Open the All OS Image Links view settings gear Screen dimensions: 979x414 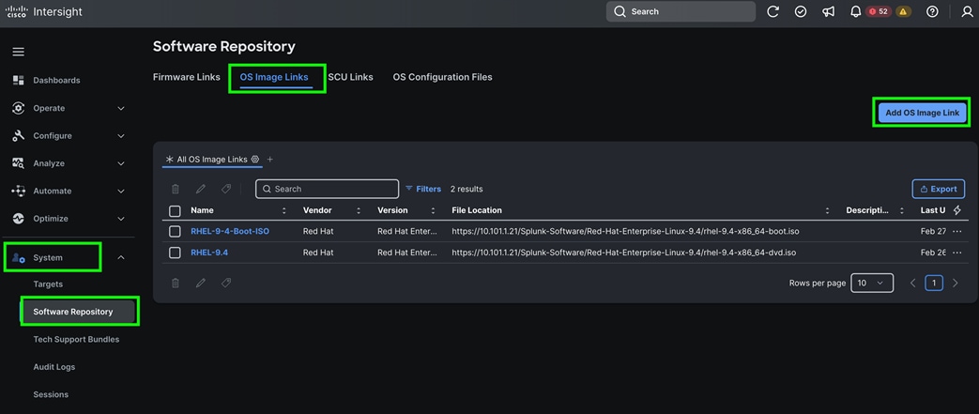(x=254, y=160)
